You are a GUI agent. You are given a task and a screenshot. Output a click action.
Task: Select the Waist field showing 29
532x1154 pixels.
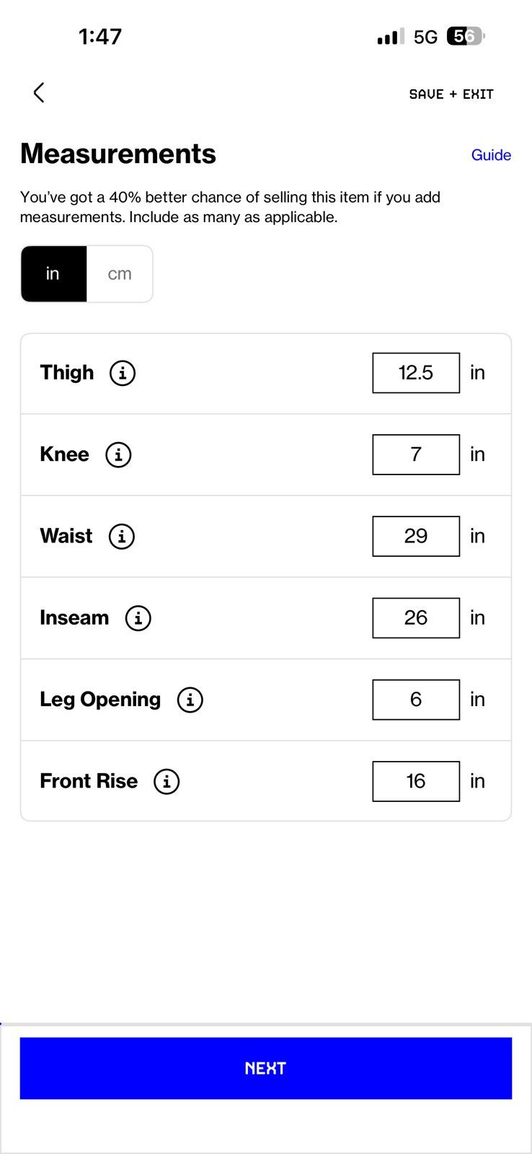tap(416, 536)
